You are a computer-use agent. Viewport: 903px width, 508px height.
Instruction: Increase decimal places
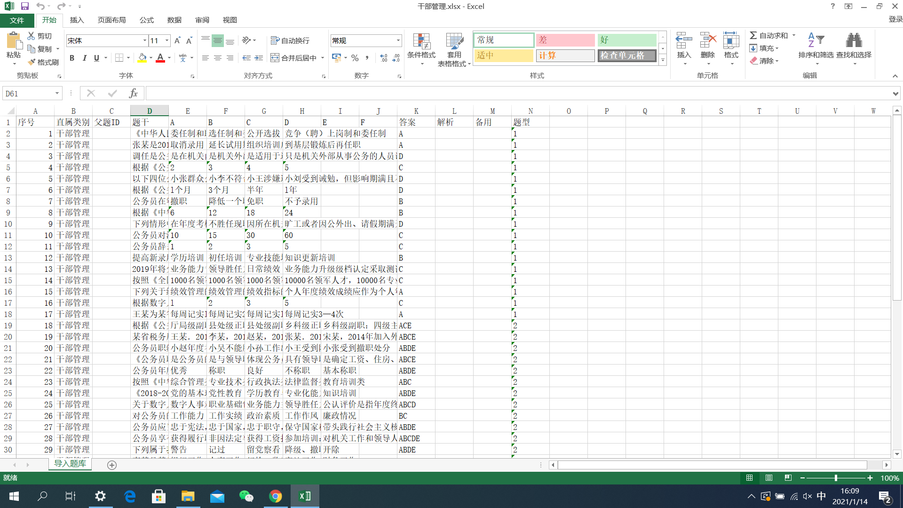384,58
